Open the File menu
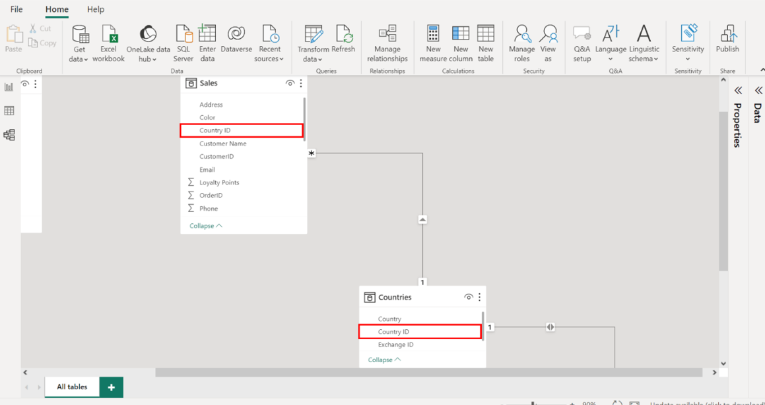The height and width of the screenshot is (405, 765). click(17, 9)
